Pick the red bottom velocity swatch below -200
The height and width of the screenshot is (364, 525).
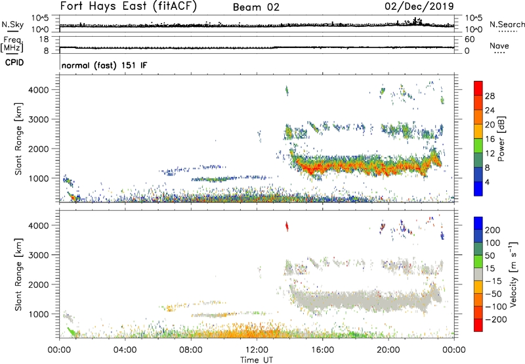(x=478, y=325)
